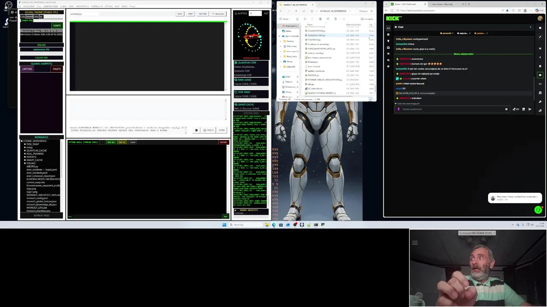This screenshot has width=547, height=307.
Task: Expand the VISUALS workspace folder
Action: pyautogui.click(x=25, y=163)
